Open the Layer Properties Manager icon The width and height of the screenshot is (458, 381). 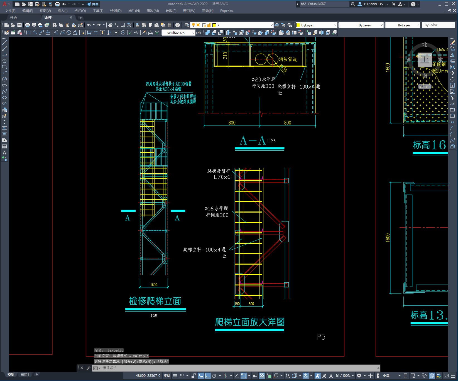187,25
